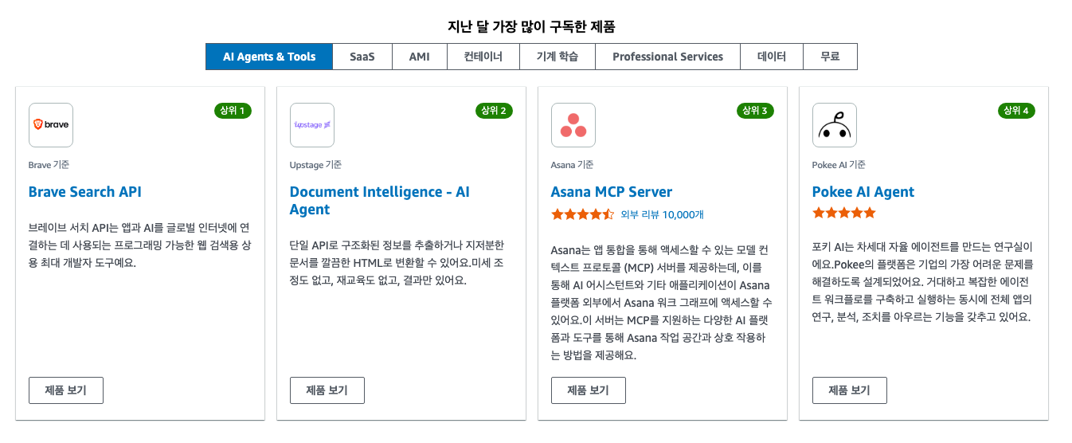Click the Upstage logo icon
Viewport: 1072px width, 443px height.
pos(312,125)
